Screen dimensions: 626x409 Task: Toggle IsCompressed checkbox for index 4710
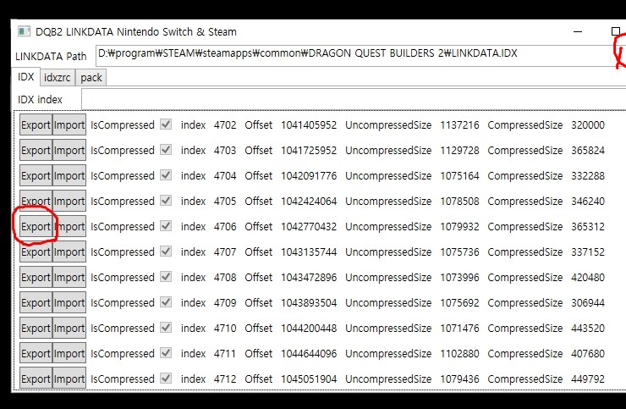(166, 328)
